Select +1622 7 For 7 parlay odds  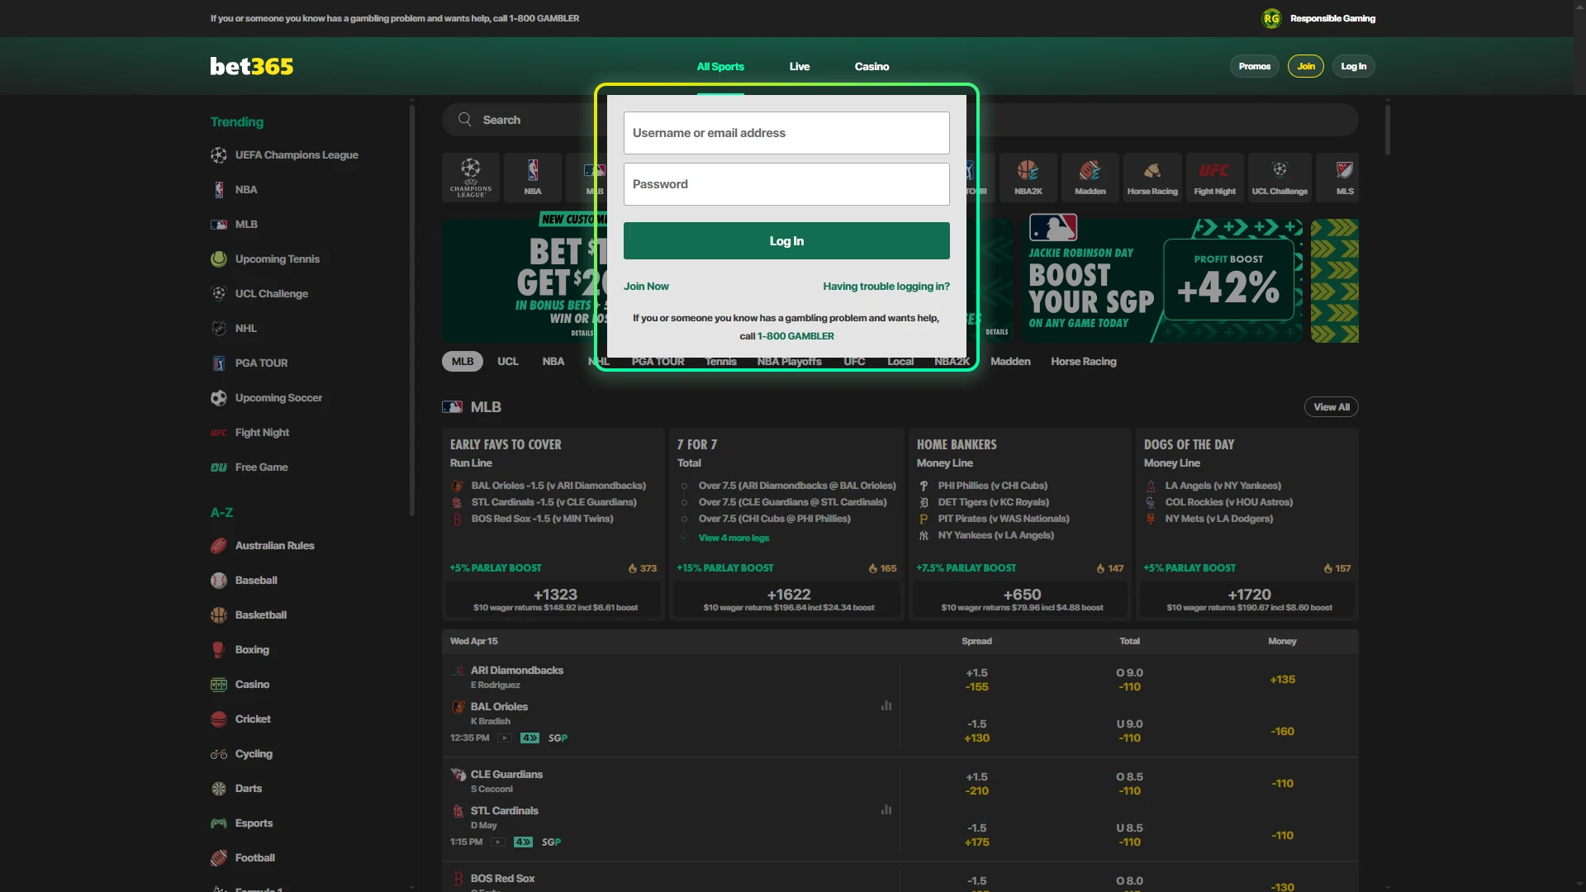(789, 600)
